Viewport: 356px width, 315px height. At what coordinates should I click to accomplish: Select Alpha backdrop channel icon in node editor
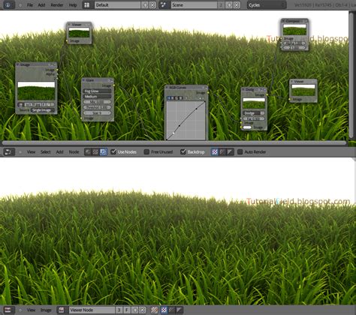pos(231,151)
